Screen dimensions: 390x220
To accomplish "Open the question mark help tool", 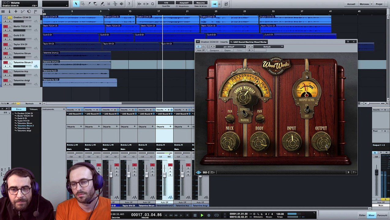I will coord(129,4).
